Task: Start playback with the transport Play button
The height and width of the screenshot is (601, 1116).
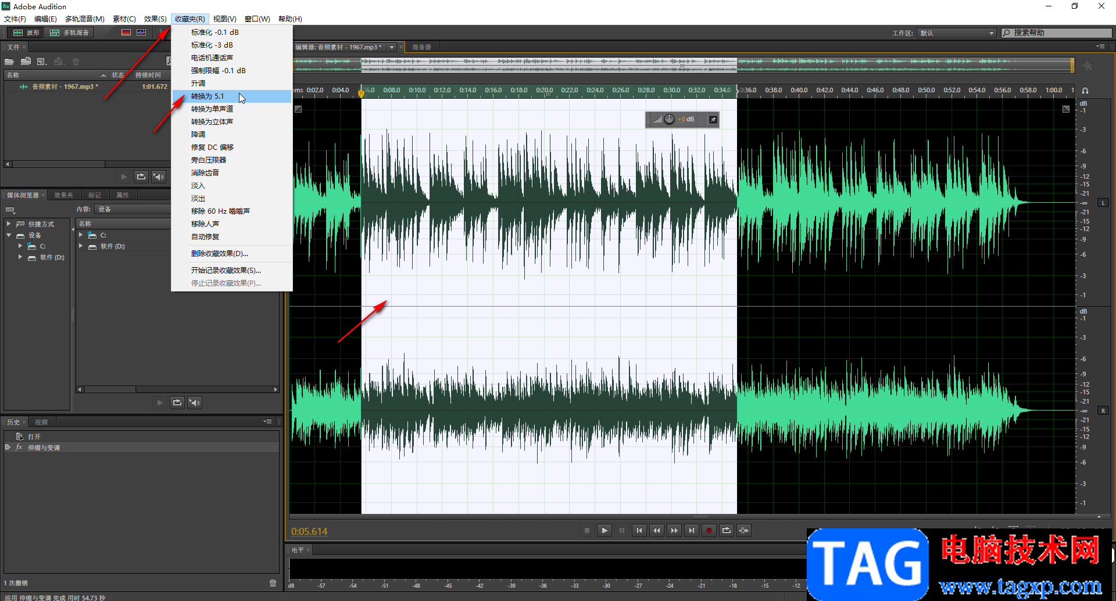Action: tap(604, 530)
